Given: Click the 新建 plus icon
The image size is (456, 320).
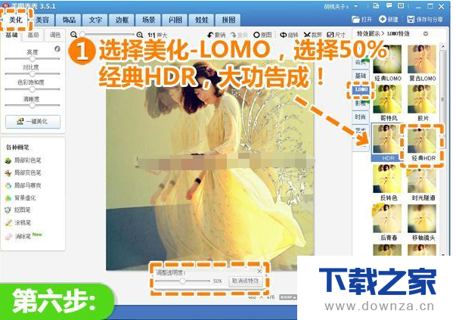Looking at the screenshot, I should [x=383, y=19].
